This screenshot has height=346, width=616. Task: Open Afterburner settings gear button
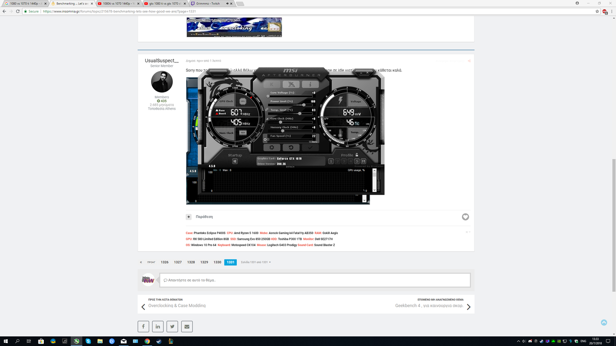point(272,148)
